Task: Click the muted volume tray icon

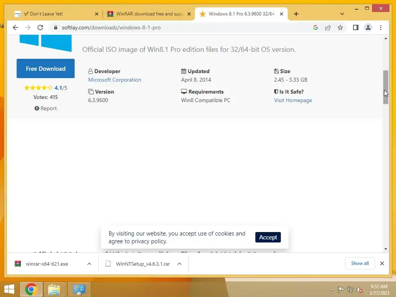Action: click(x=360, y=290)
